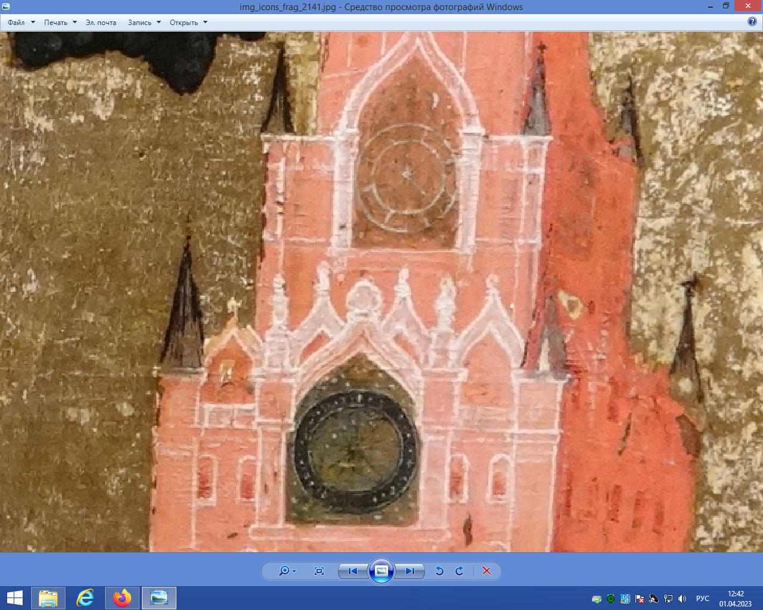The image size is (763, 610).
Task: Fit the image to the window
Action: coord(319,571)
